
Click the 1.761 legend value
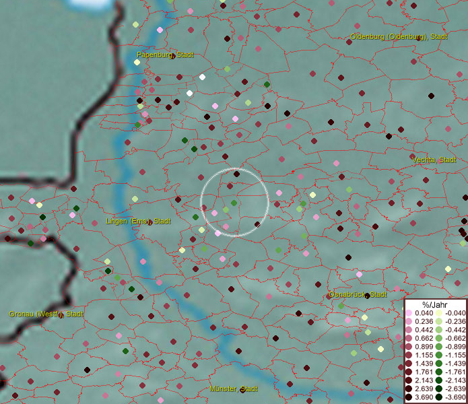click(x=424, y=372)
